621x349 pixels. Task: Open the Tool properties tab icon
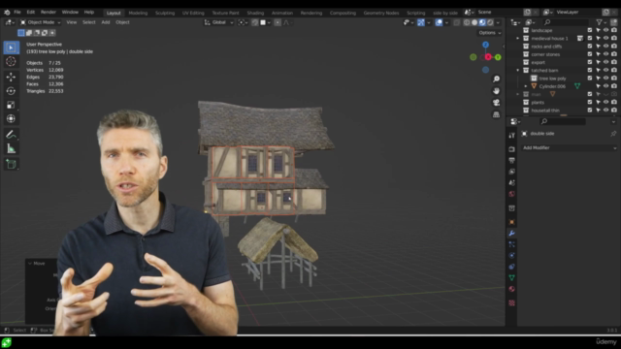511,136
